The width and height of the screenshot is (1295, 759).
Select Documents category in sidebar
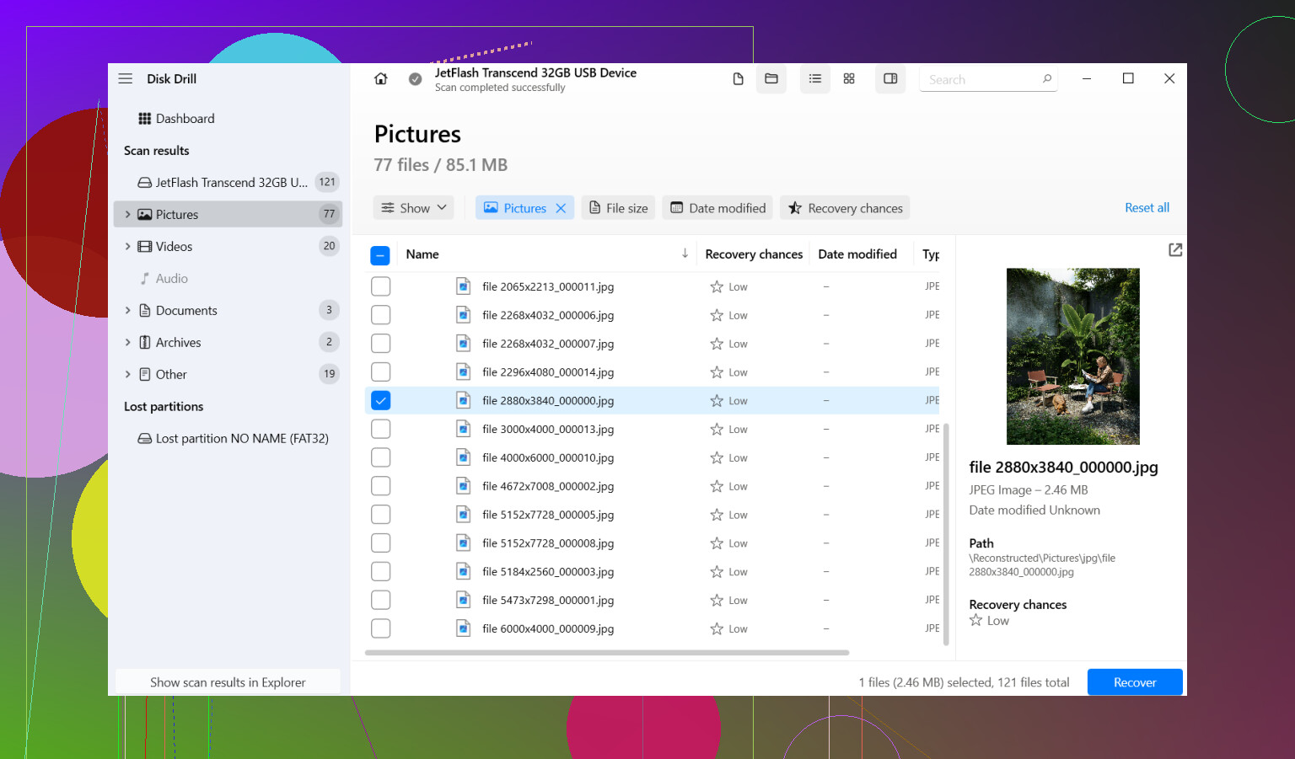228,310
